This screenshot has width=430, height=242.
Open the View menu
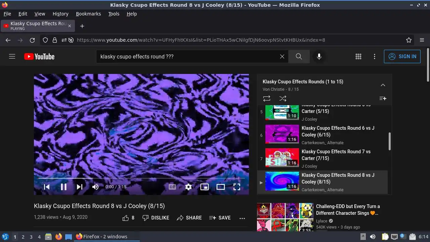(40, 14)
